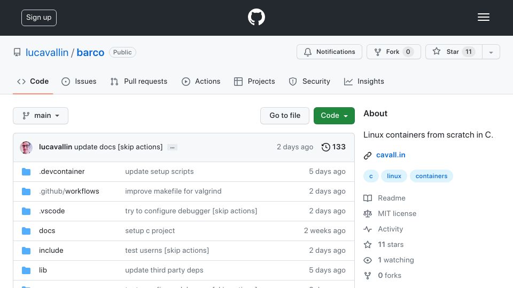The height and width of the screenshot is (288, 513).
Task: Fork the repository with Fork button
Action: (394, 52)
